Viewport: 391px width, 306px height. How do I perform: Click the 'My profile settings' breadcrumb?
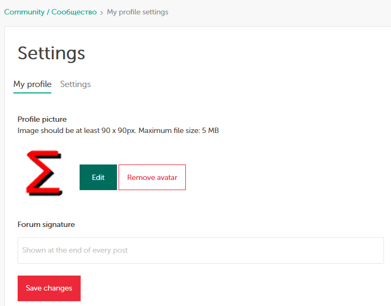click(x=137, y=12)
